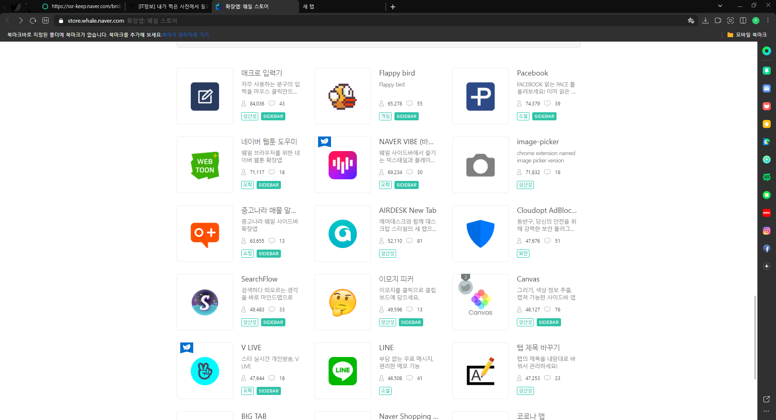Image resolution: width=776 pixels, height=420 pixels.
Task: Click the 게임 tag under Flappy bird
Action: click(x=385, y=116)
